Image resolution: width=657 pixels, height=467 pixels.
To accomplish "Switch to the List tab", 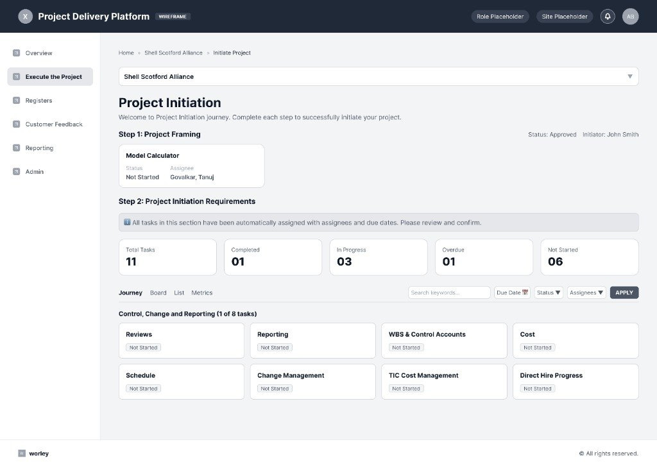I will [x=179, y=293].
